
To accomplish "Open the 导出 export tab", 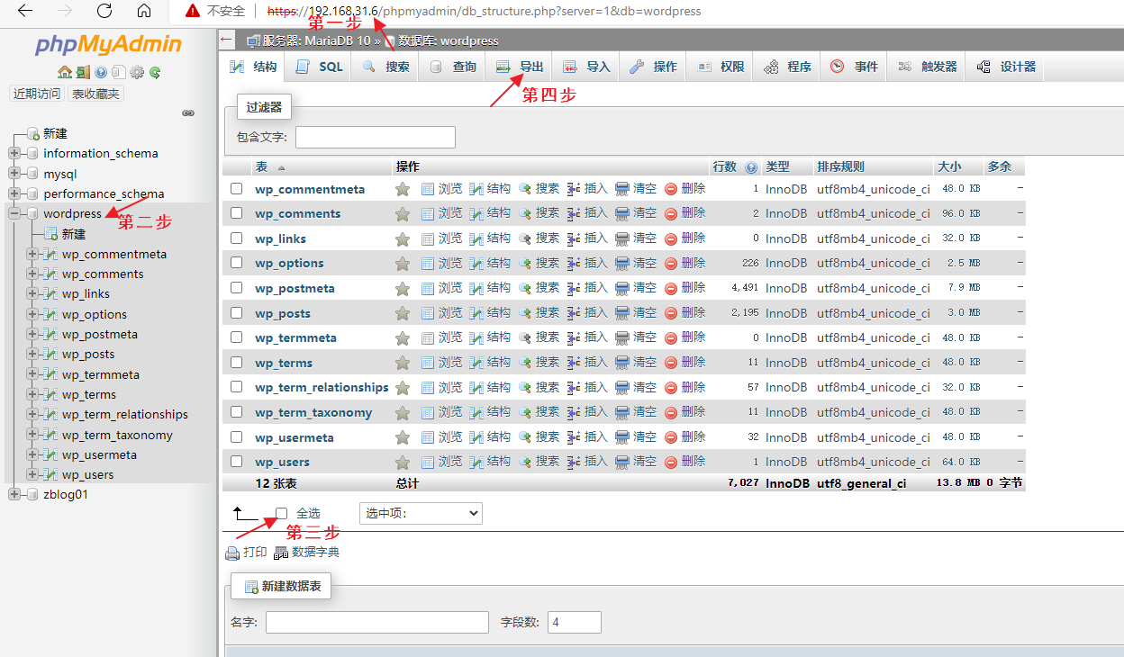I will pyautogui.click(x=520, y=67).
